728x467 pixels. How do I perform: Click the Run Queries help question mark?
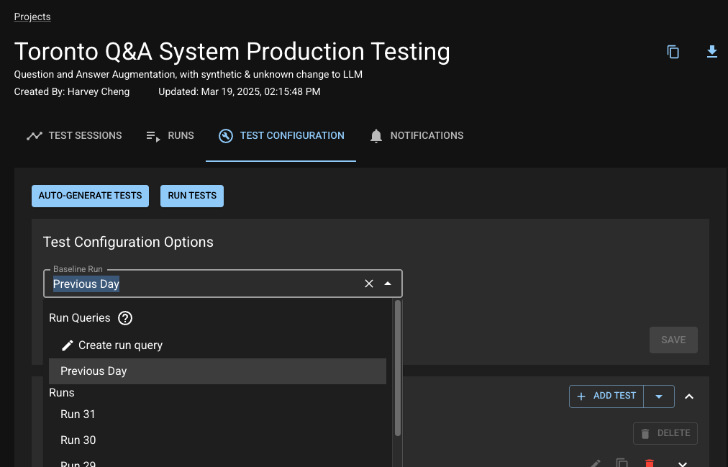point(125,318)
